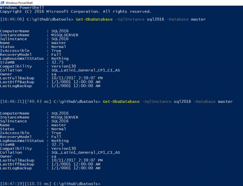Click the PowerShell icon in the title bar
Screen dimensions: 243x186
(3, 3)
